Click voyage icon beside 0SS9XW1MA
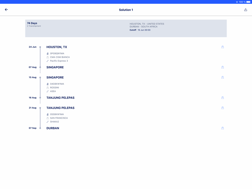The height and width of the screenshot is (189, 252). click(x=48, y=114)
